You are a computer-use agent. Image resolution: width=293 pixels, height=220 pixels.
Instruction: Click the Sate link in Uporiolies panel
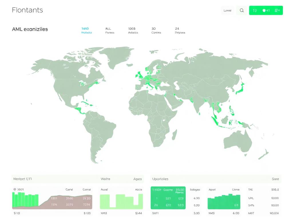(275, 179)
